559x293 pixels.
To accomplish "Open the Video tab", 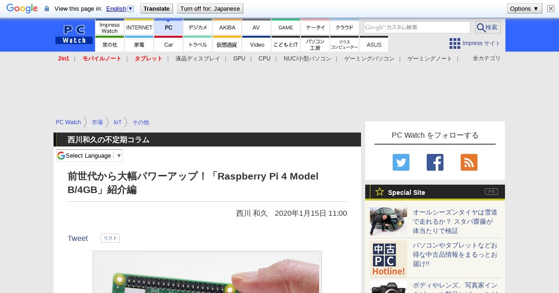I will [x=257, y=44].
